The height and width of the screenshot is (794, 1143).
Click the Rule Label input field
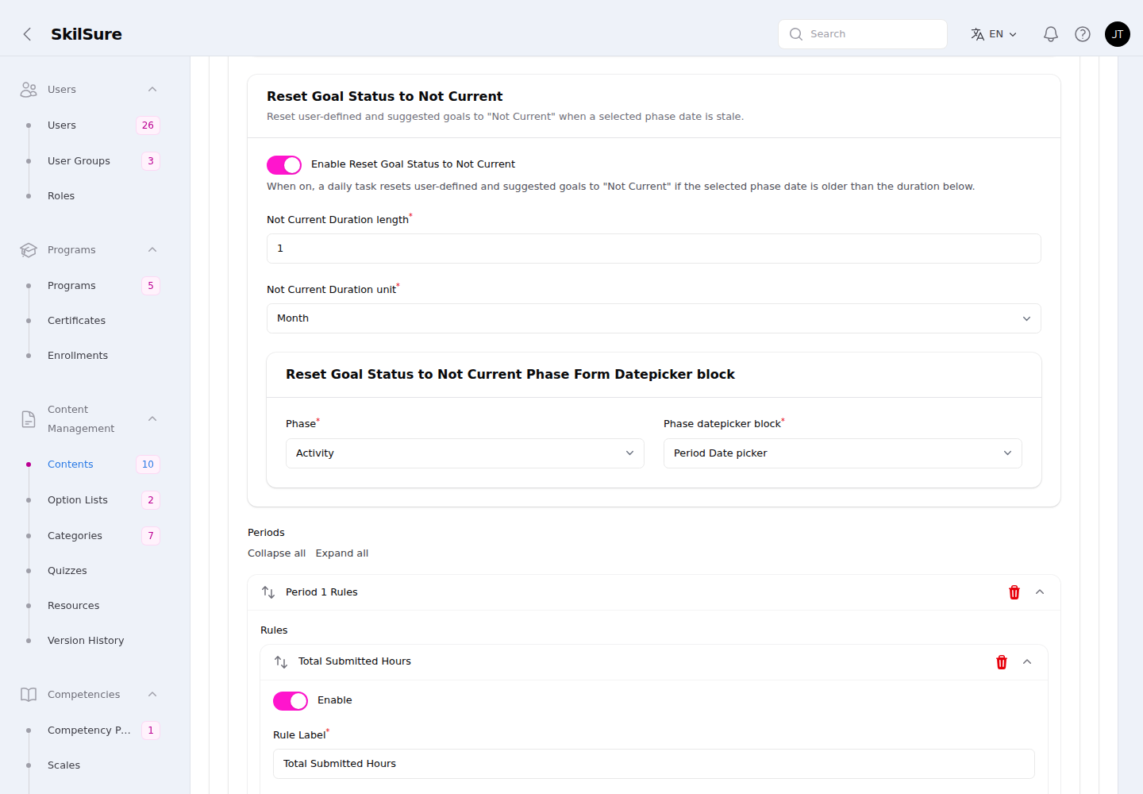click(654, 764)
